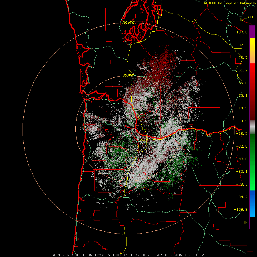Image resolution: width=257 pixels, height=257 pixels.
Task: Click the 45.6 velocity scale value
Action: click(243, 83)
